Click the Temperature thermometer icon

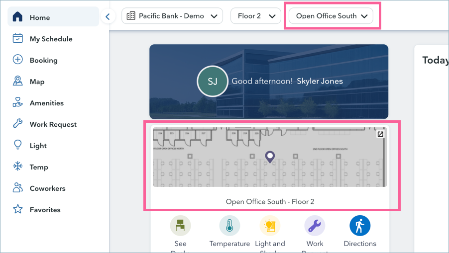click(229, 226)
